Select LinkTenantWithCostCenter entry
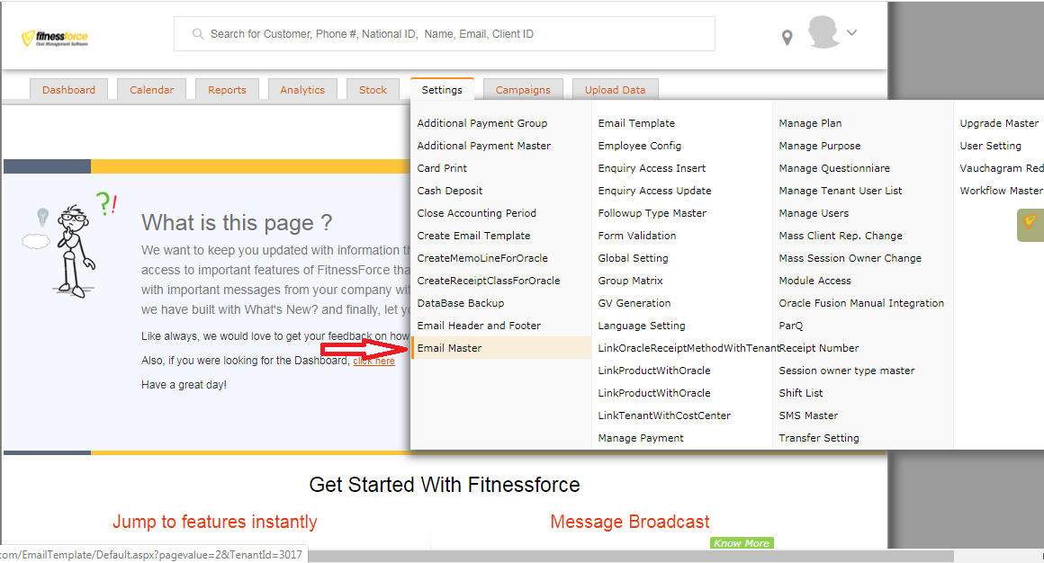Image resolution: width=1044 pixels, height=563 pixels. [664, 416]
